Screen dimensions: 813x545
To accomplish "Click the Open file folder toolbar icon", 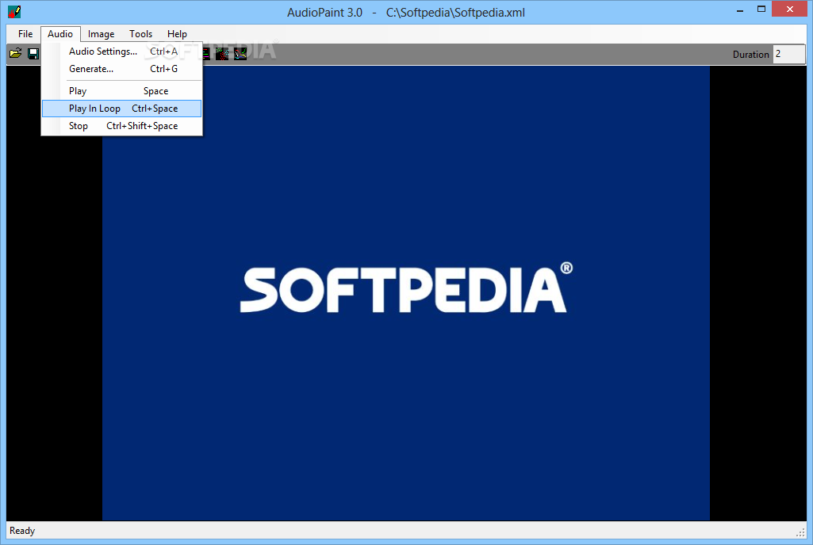I will coord(16,53).
